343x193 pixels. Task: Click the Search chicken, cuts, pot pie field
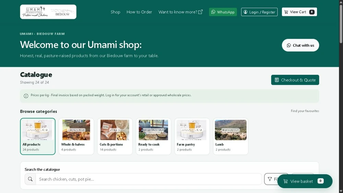click(x=149, y=179)
